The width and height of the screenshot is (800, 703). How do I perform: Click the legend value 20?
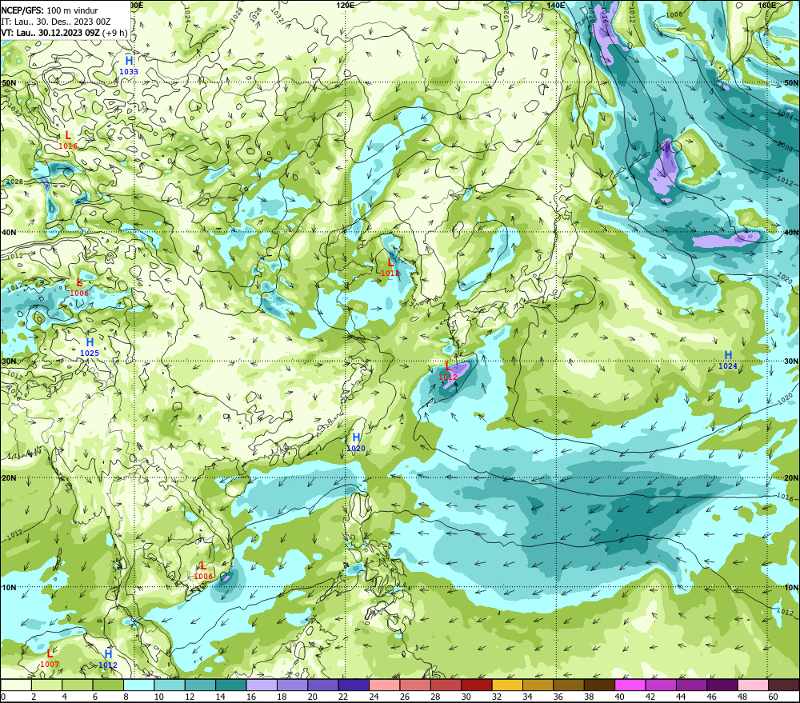point(312,697)
